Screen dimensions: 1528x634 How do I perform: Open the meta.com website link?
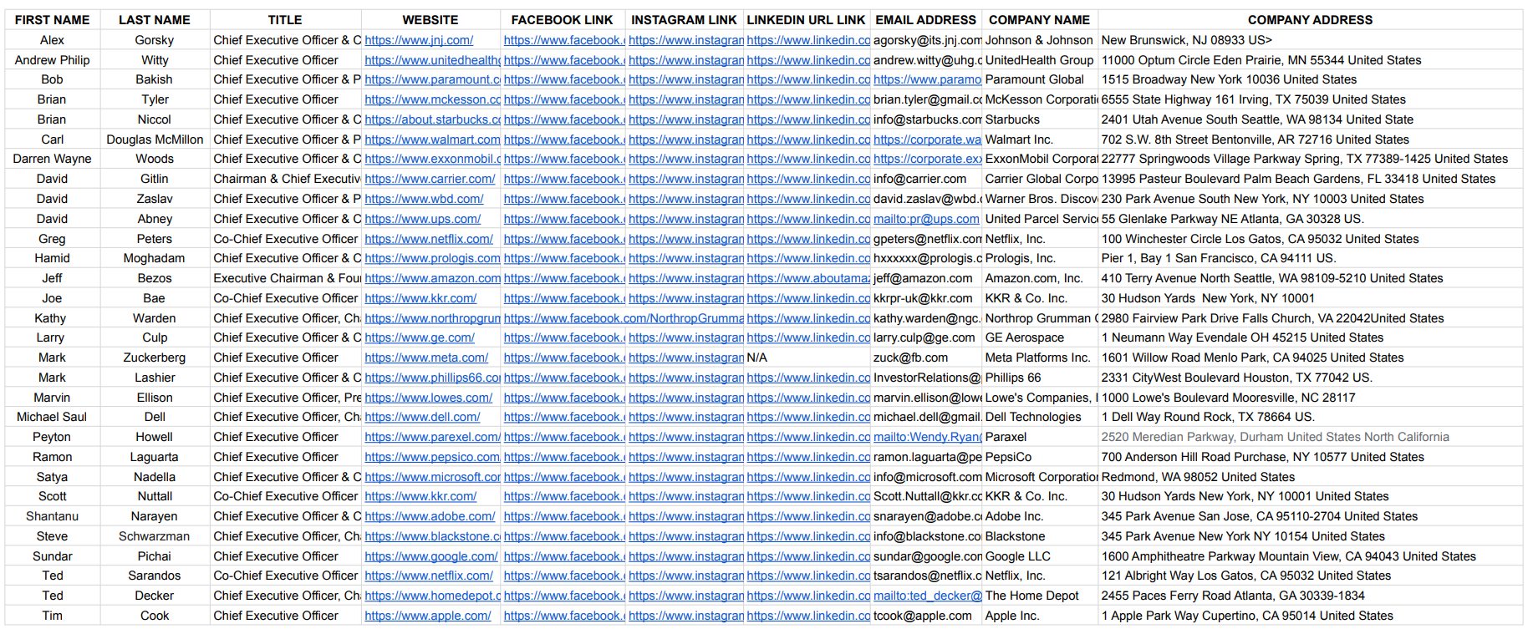pyautogui.click(x=426, y=358)
